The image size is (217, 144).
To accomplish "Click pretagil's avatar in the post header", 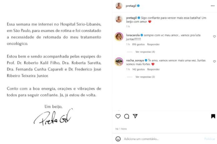I will point(119,6).
